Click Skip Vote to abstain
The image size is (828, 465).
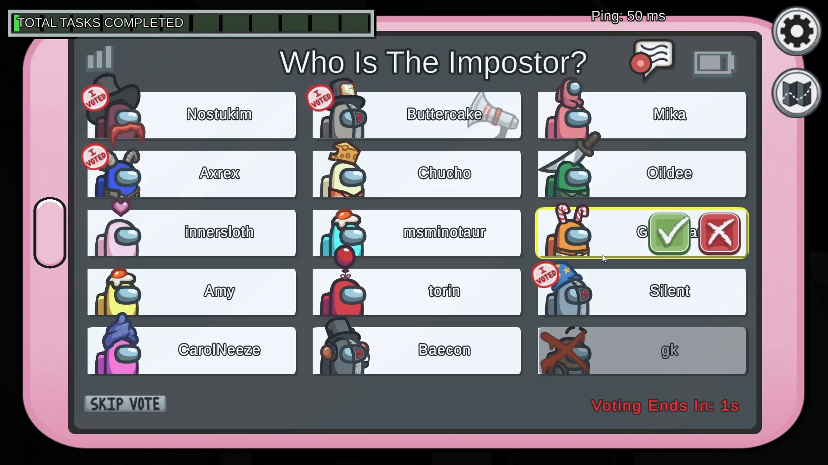click(x=125, y=403)
